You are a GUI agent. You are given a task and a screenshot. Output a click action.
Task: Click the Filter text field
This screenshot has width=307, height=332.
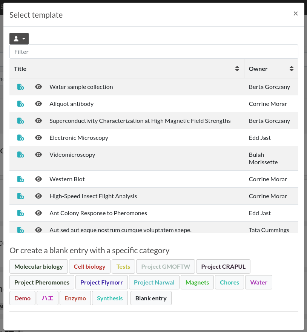tap(153, 52)
